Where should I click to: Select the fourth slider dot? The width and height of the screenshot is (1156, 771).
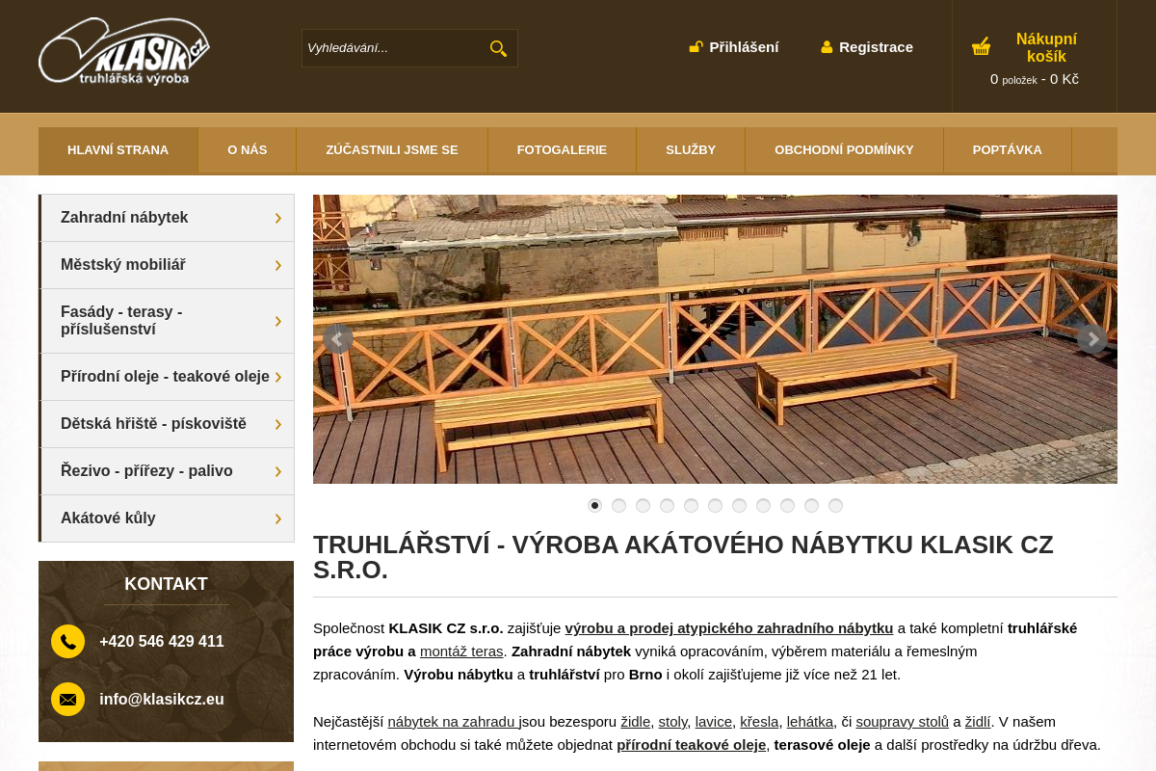click(x=667, y=505)
